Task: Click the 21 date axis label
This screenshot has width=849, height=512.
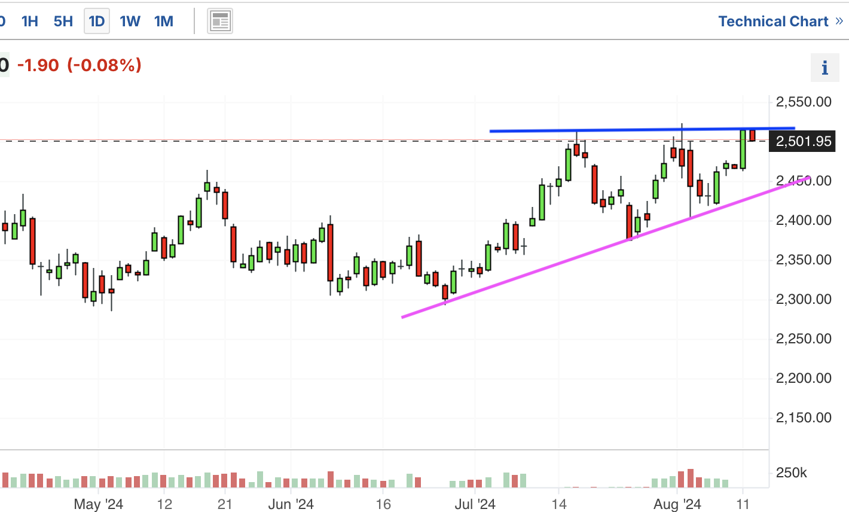Action: click(225, 504)
